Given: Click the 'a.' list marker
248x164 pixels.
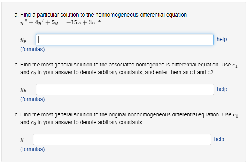Looking at the screenshot, I should tap(17, 15).
